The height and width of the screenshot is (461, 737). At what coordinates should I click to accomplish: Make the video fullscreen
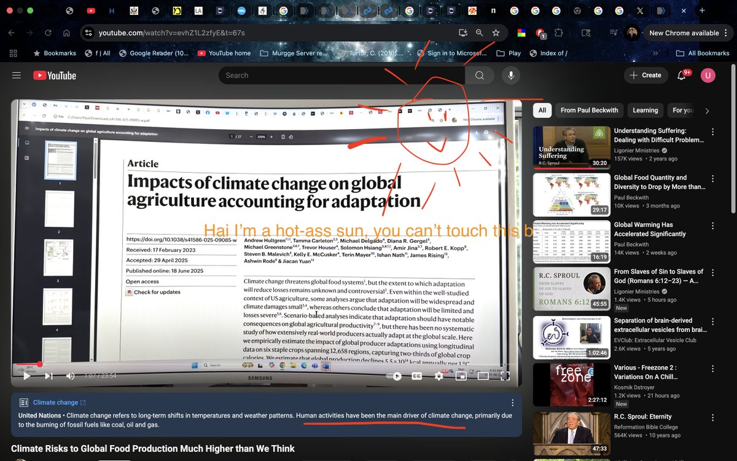[x=505, y=375]
